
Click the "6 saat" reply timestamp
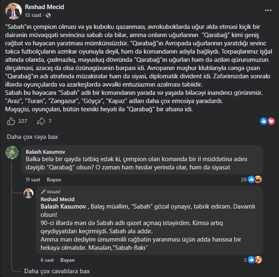tap(47, 260)
